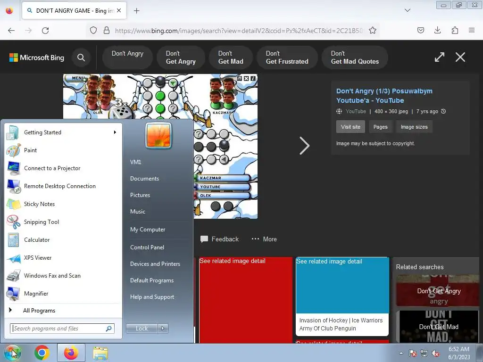Screen dimensions: 483x362
Task: Show next image with right arrow
Action: tap(304, 146)
